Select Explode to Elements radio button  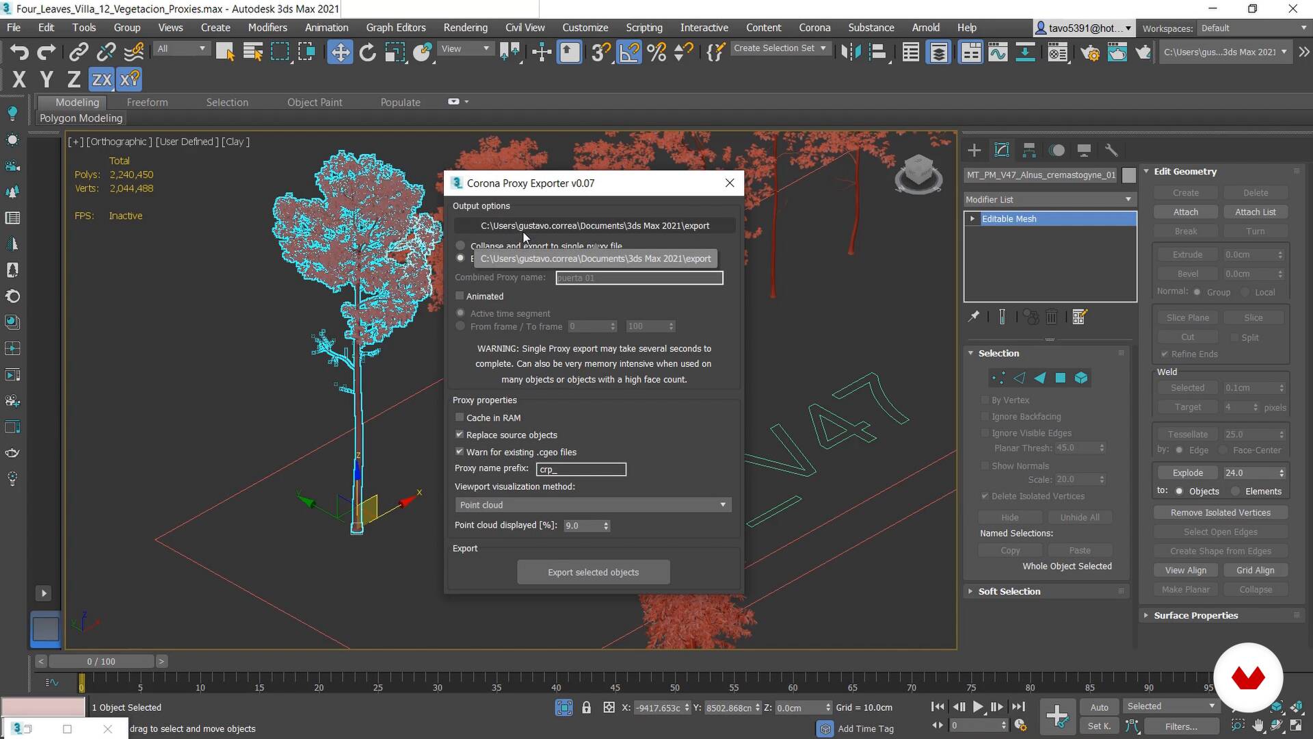(1235, 491)
